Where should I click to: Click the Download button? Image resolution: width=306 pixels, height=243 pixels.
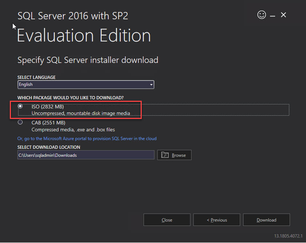(266, 220)
